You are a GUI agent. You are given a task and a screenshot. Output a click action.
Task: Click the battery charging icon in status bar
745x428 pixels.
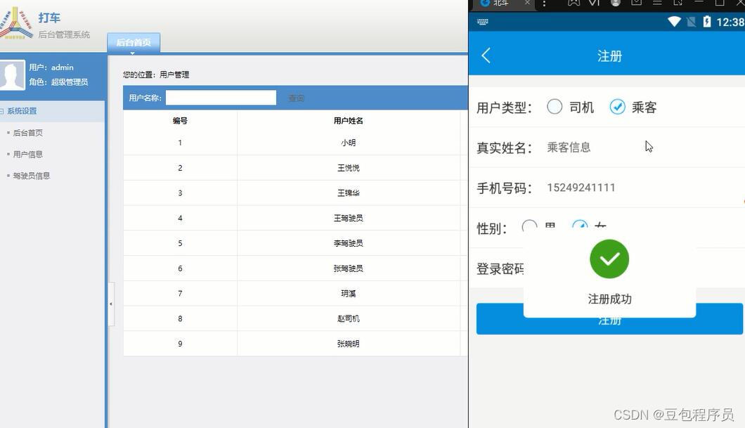pyautogui.click(x=707, y=21)
